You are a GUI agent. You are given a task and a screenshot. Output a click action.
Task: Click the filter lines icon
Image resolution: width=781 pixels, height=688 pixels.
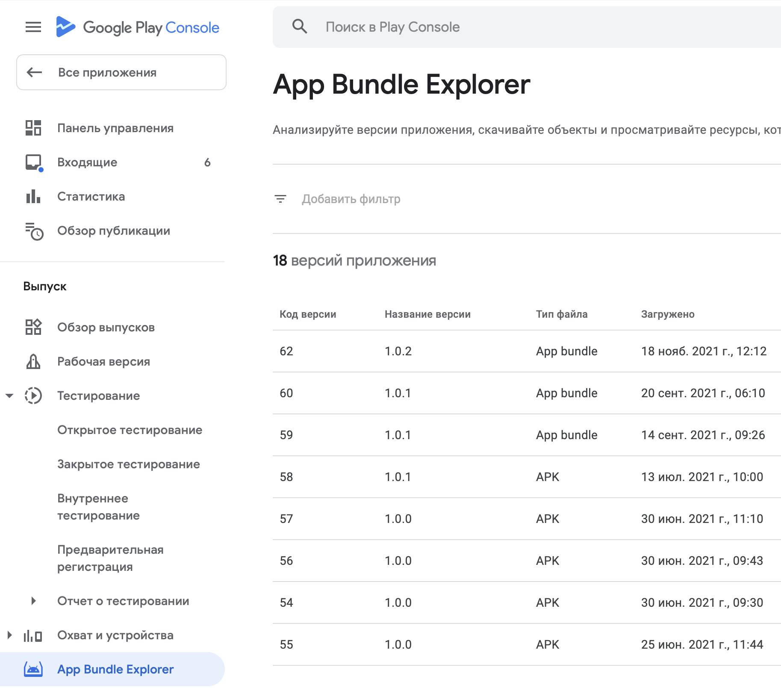(x=280, y=199)
